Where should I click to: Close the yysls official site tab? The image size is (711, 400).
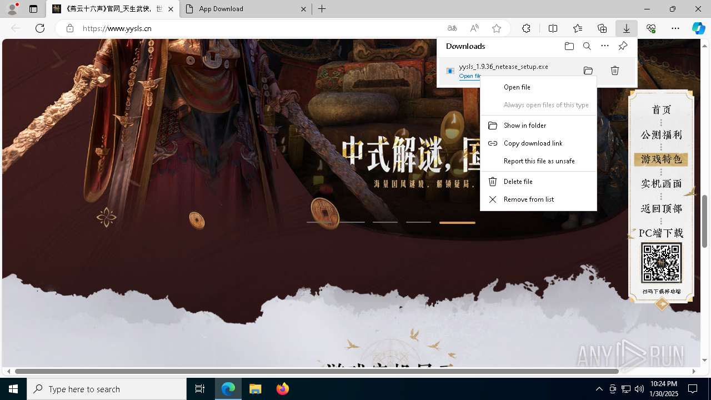pos(171,9)
